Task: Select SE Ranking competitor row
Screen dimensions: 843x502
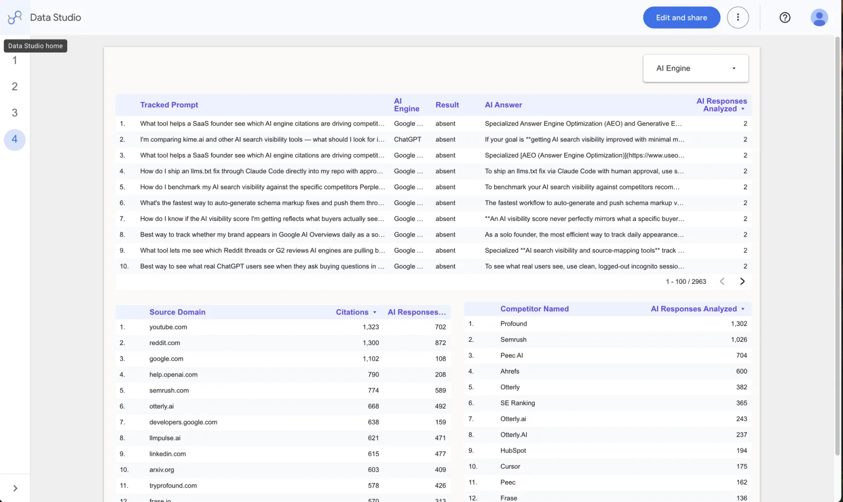Action: [607, 403]
